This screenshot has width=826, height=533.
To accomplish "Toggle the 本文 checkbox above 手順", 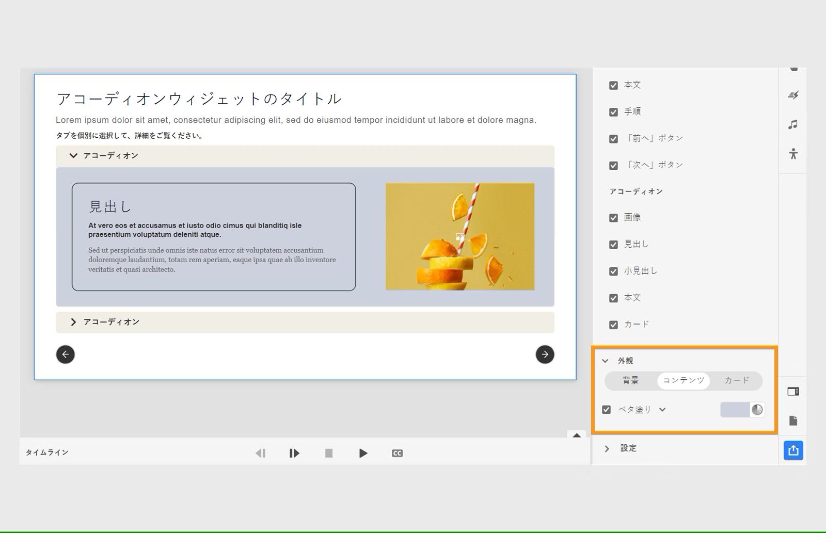I will click(613, 85).
